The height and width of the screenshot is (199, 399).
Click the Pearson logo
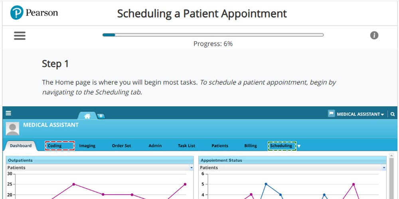click(x=34, y=13)
